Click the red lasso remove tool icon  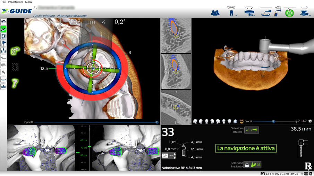(305, 121)
